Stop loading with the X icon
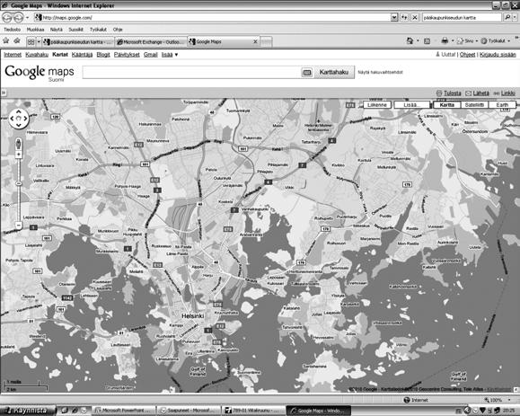 pos(415,17)
